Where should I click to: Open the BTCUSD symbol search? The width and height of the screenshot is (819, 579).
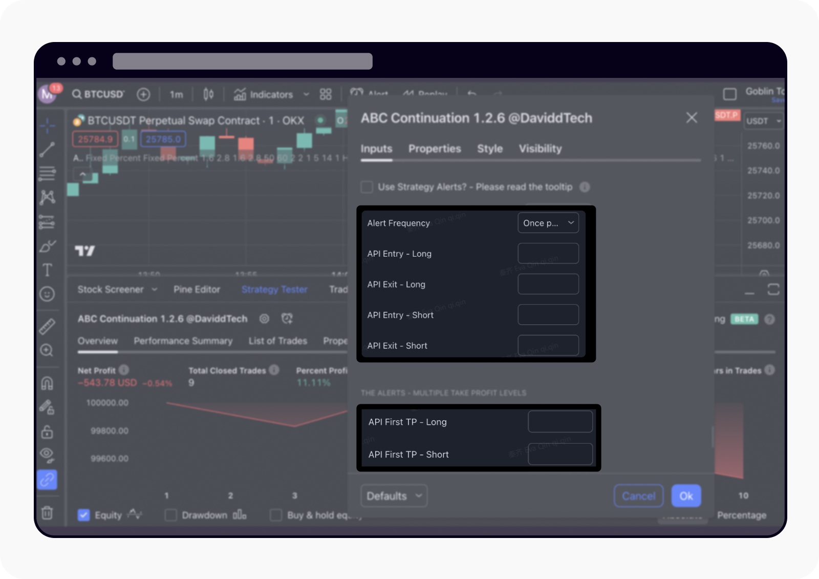[98, 94]
